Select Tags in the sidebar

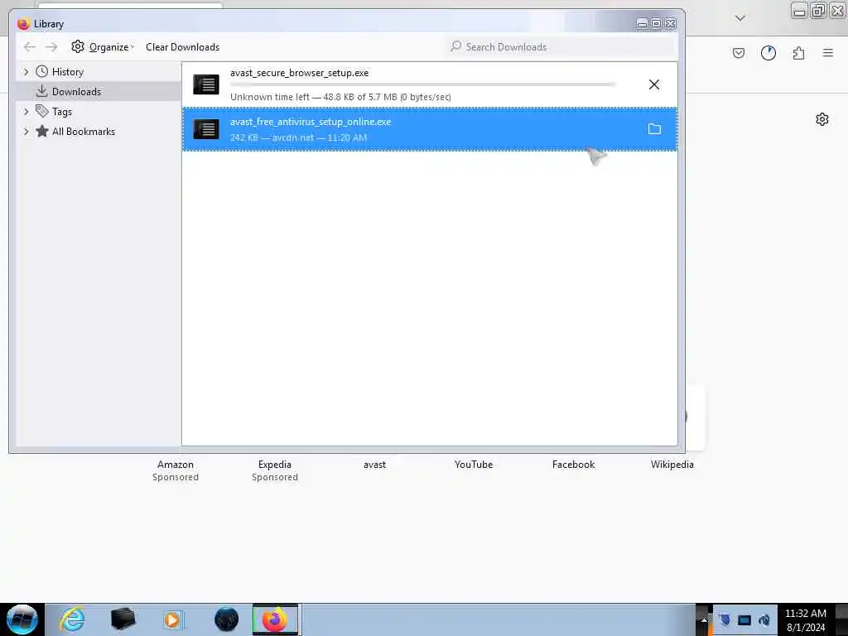pyautogui.click(x=61, y=112)
